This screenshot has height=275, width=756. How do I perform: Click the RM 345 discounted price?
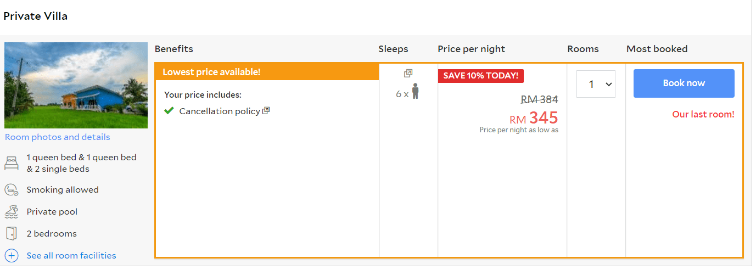pyautogui.click(x=534, y=118)
